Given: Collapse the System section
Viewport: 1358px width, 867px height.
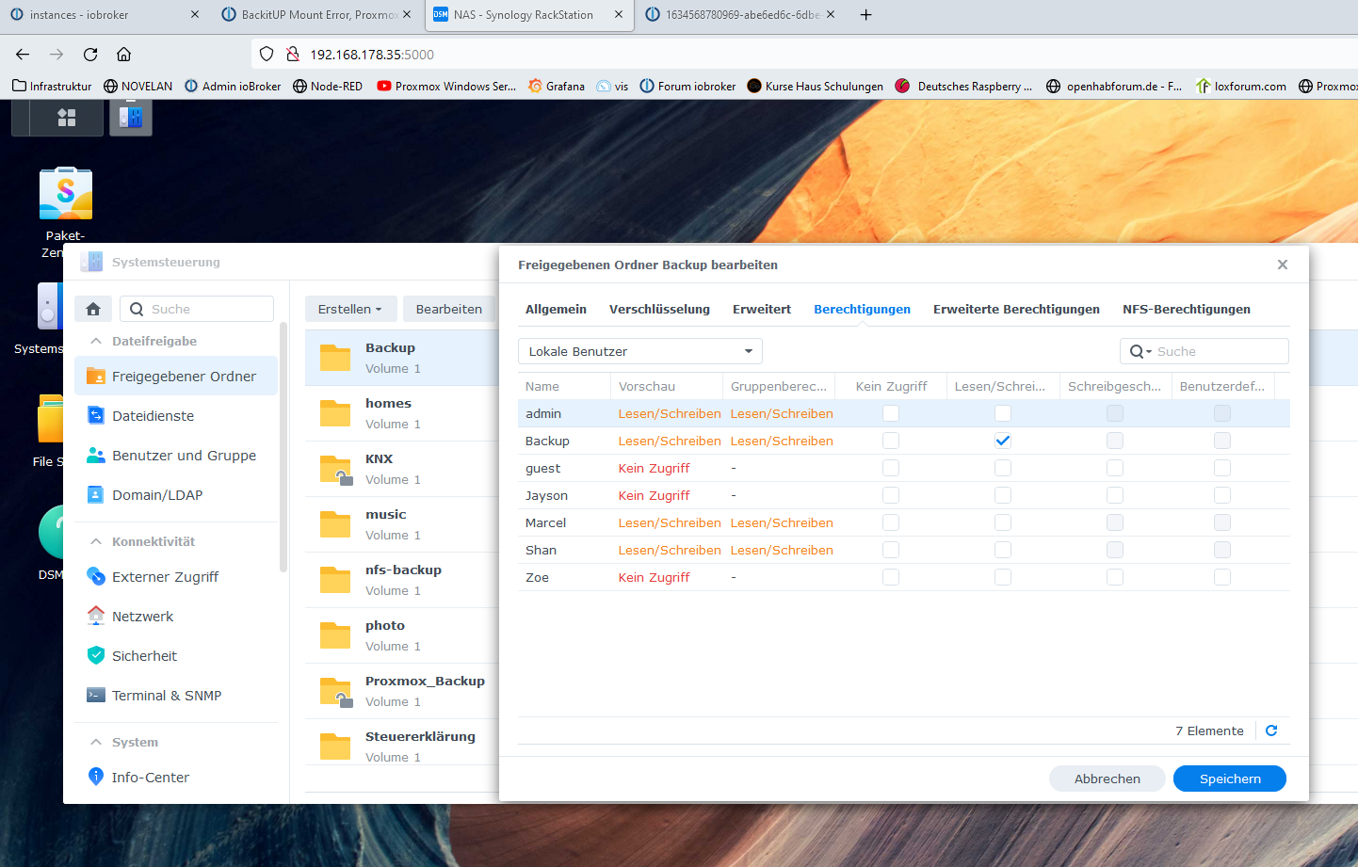Looking at the screenshot, I should [96, 742].
